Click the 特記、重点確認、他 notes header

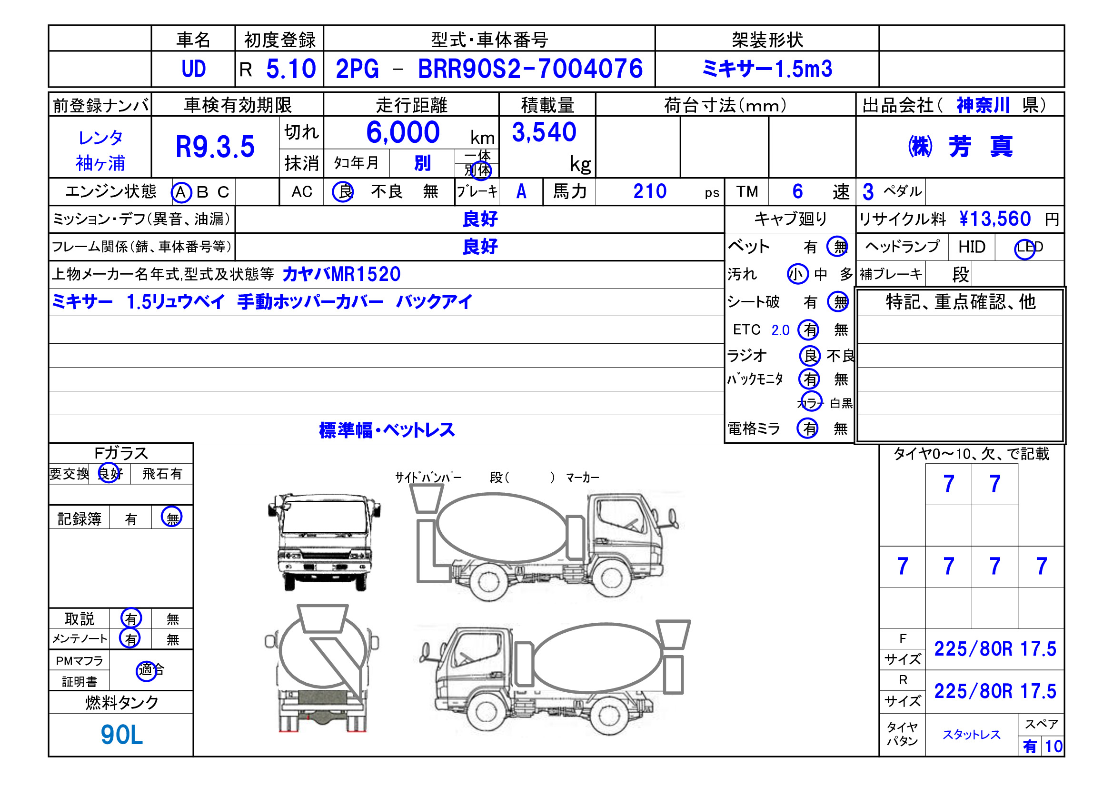[x=960, y=302]
